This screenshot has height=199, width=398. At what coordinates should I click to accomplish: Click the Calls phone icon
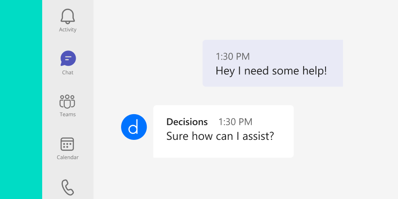[68, 188]
